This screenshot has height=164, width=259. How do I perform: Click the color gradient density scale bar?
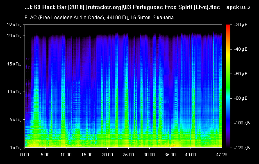(227, 86)
